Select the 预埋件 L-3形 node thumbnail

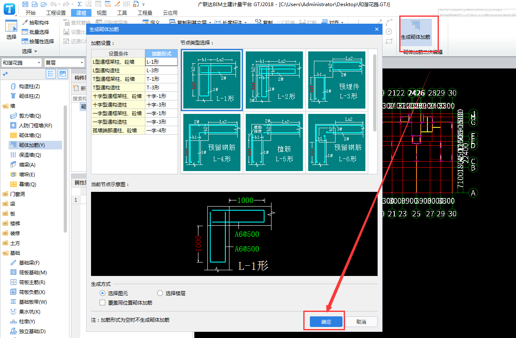point(337,80)
